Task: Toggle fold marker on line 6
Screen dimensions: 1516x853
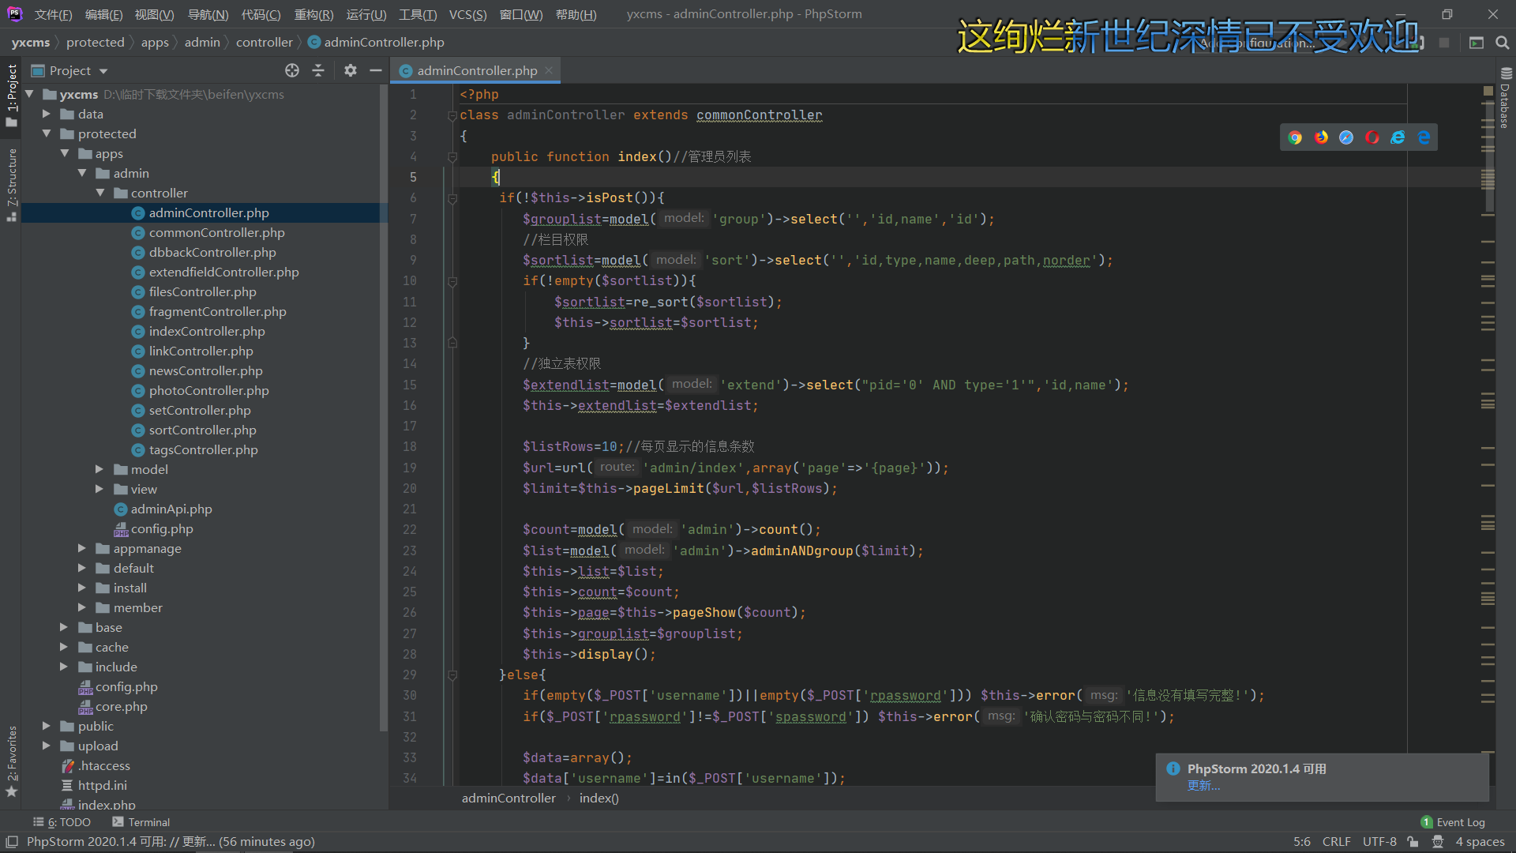Action: 452,198
